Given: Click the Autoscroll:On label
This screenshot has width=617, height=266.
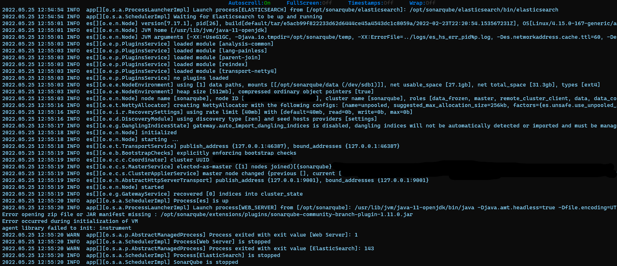Looking at the screenshot, I should 252,3.
